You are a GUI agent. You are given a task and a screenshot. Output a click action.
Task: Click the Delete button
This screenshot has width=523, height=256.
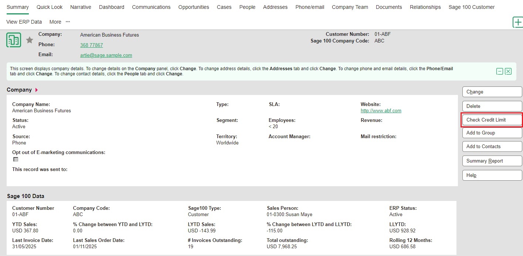[x=492, y=106]
